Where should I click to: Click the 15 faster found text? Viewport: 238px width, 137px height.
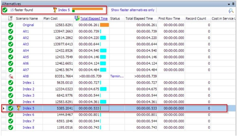tap(21, 10)
